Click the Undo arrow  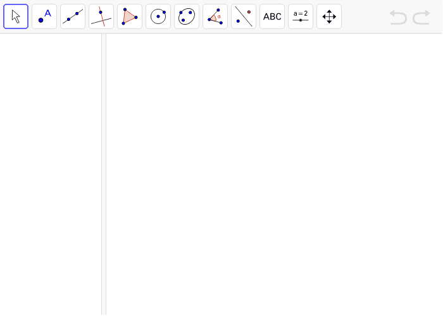pos(398,17)
